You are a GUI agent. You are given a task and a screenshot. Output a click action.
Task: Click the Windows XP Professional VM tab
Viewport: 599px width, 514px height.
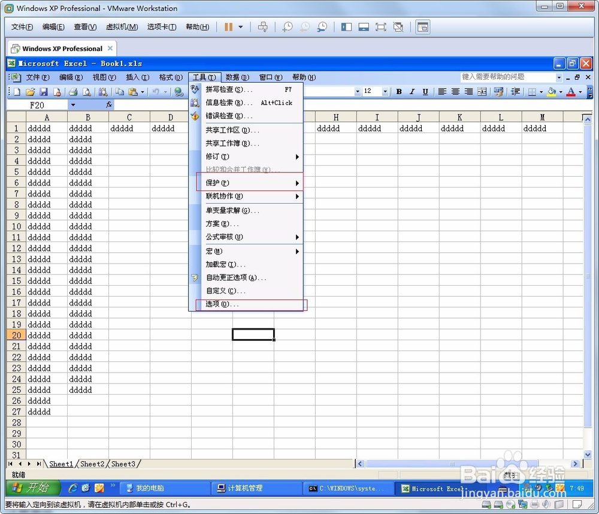pyautogui.click(x=62, y=49)
